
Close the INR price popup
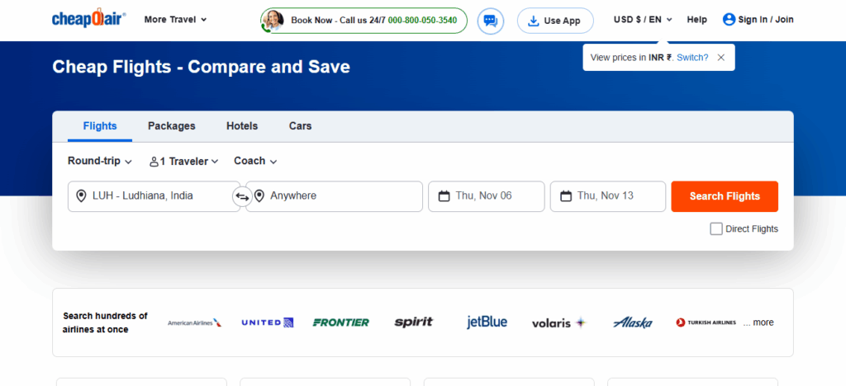(720, 57)
